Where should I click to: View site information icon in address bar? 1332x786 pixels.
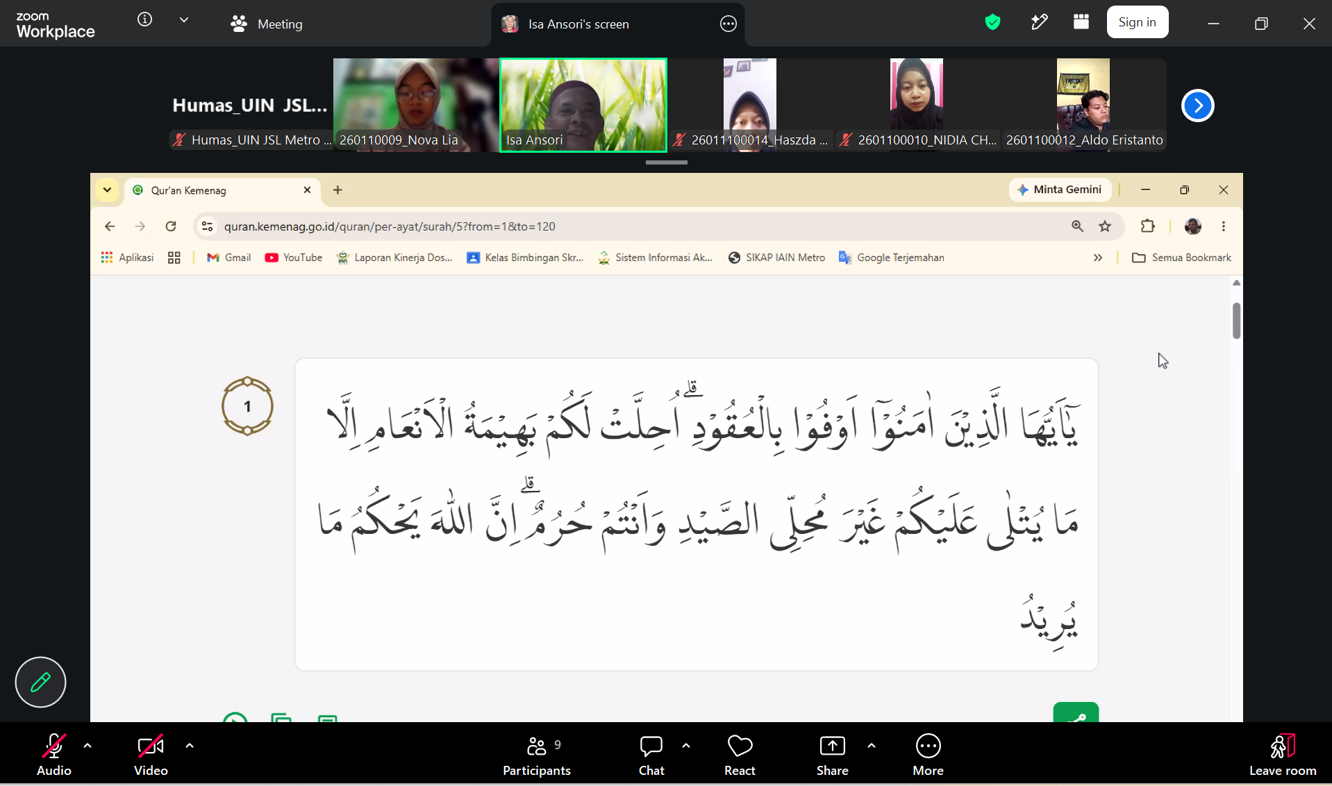(x=207, y=226)
